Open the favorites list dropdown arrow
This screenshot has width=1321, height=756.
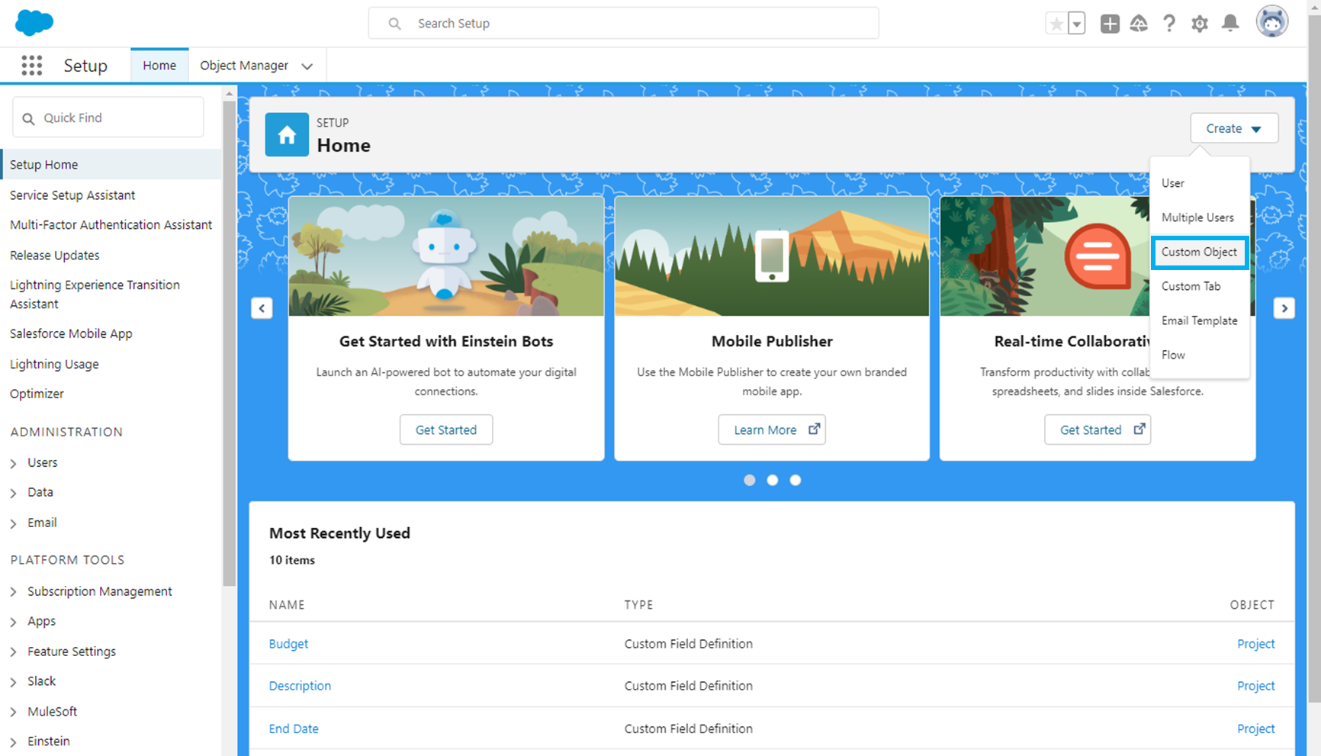point(1076,24)
